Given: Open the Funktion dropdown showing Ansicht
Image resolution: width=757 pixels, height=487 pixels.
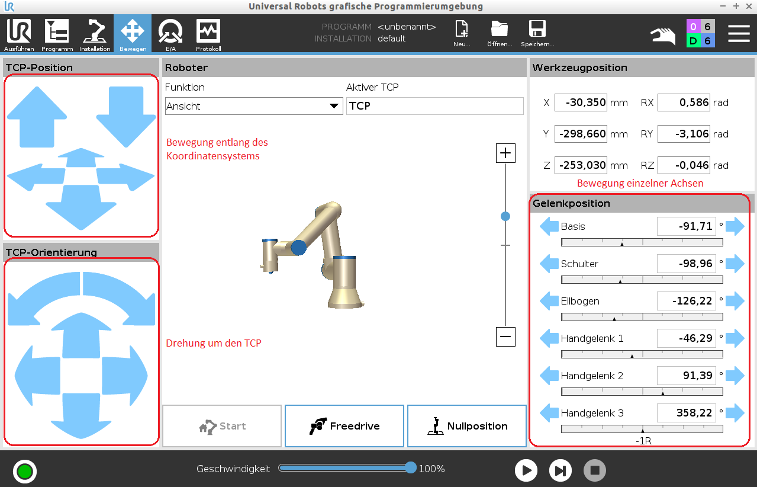Looking at the screenshot, I should 253,106.
